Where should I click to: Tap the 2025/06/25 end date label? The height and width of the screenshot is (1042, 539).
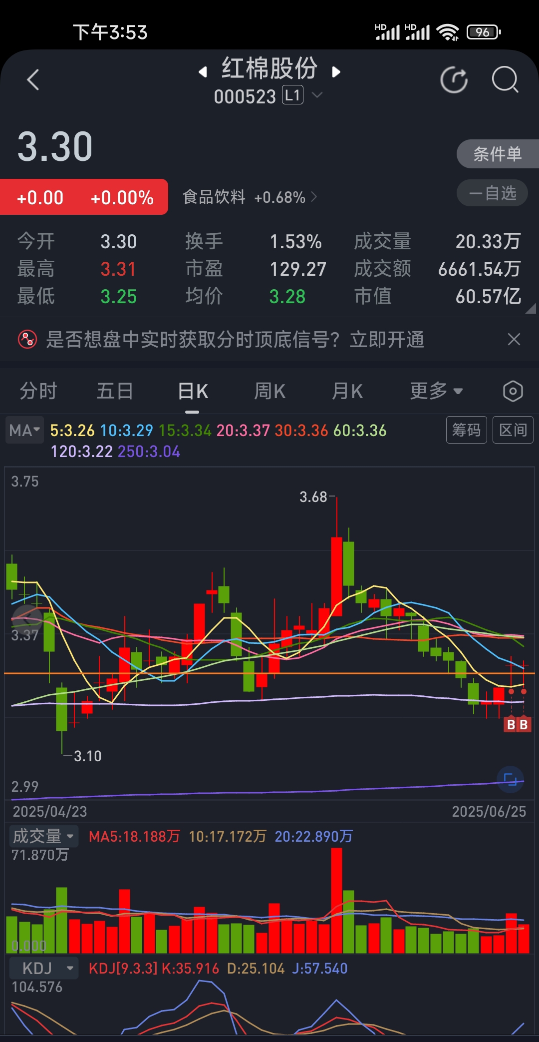[x=489, y=811]
